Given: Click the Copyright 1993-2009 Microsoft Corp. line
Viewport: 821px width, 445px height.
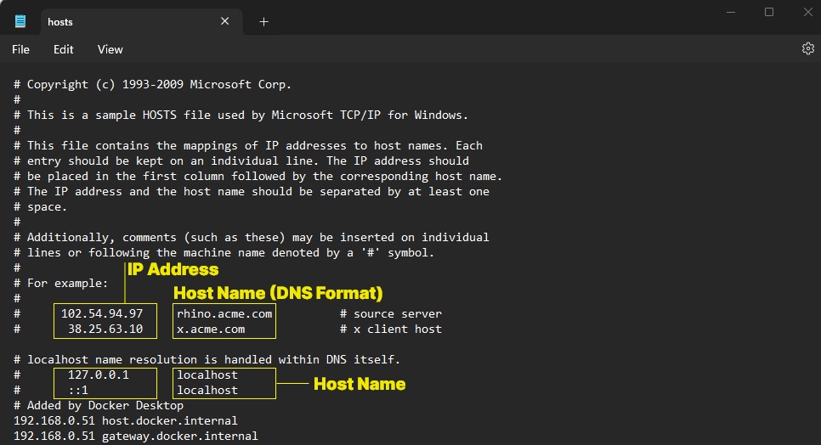Looking at the screenshot, I should pos(152,84).
